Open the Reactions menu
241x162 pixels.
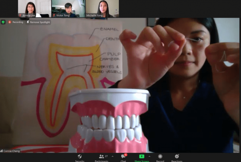point(177,158)
